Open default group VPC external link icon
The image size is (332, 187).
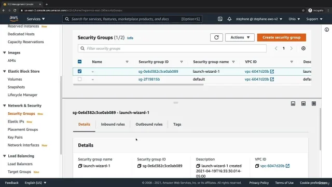[x=272, y=79]
